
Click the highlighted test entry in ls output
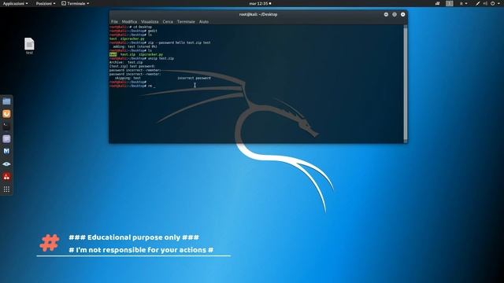[113, 54]
